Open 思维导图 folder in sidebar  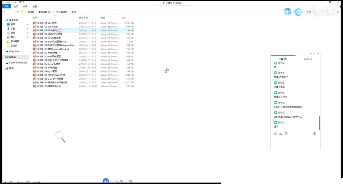pyautogui.click(x=15, y=41)
